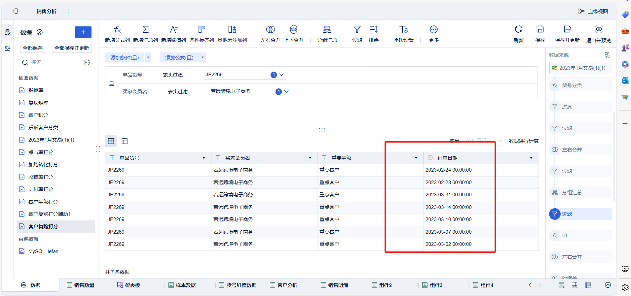Open the row-limit dropdown beside 使用
The image size is (631, 296).
pos(484,141)
